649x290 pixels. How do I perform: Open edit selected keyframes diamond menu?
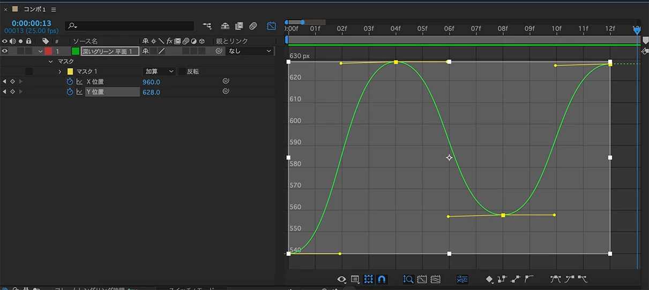489,279
